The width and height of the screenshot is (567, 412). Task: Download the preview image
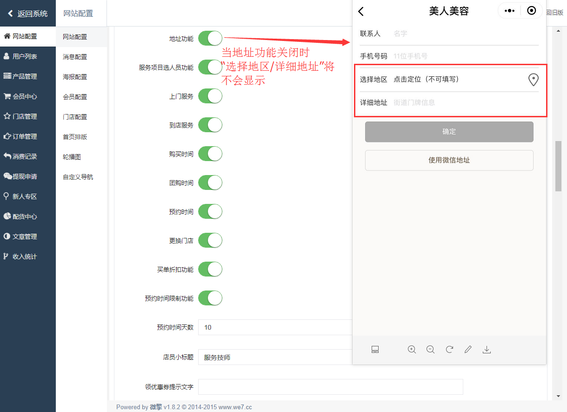coord(487,350)
